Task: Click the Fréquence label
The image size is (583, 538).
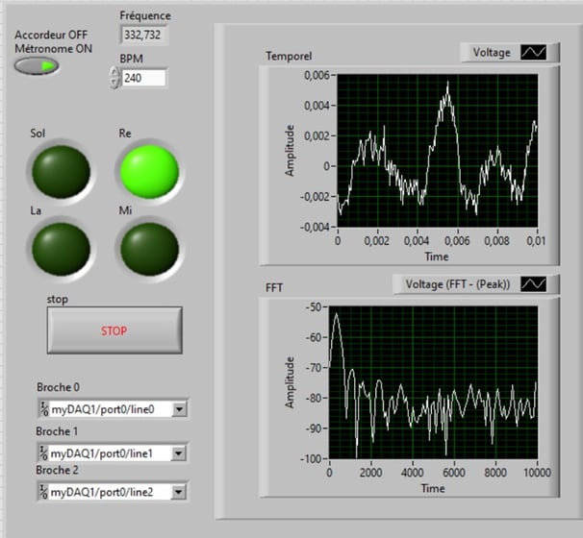Action: [145, 15]
